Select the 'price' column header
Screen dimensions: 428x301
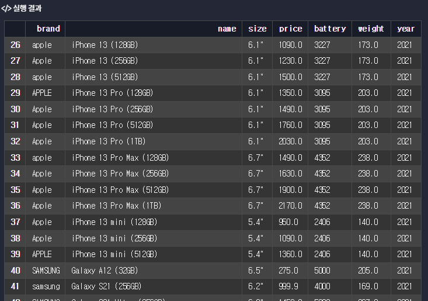coord(290,29)
